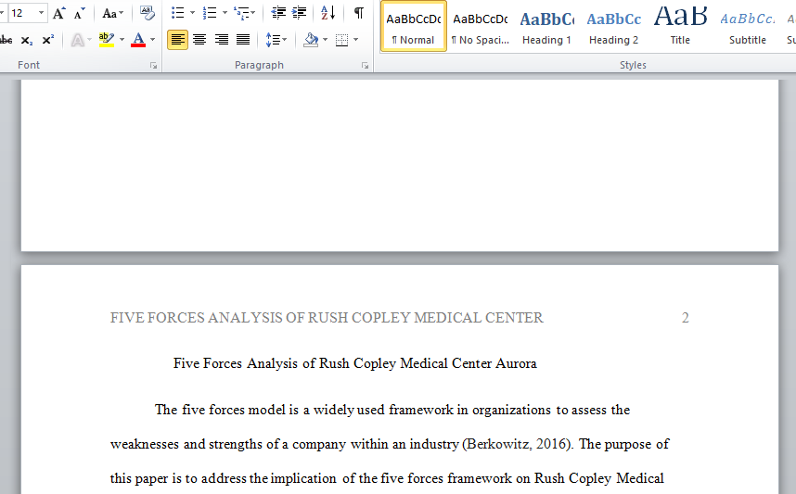Toggle Show/Hide paragraph marks

coord(359,13)
